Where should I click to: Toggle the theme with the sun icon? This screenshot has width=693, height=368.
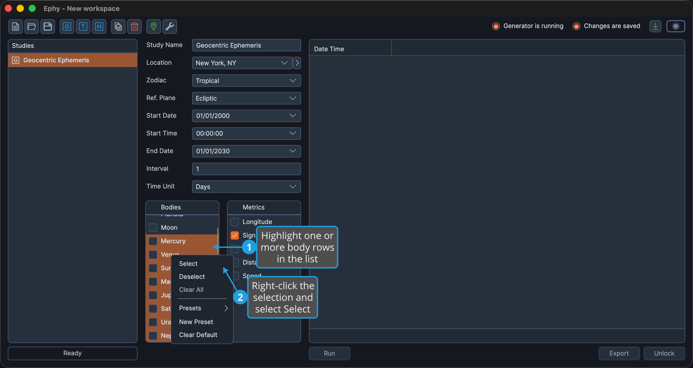(676, 27)
